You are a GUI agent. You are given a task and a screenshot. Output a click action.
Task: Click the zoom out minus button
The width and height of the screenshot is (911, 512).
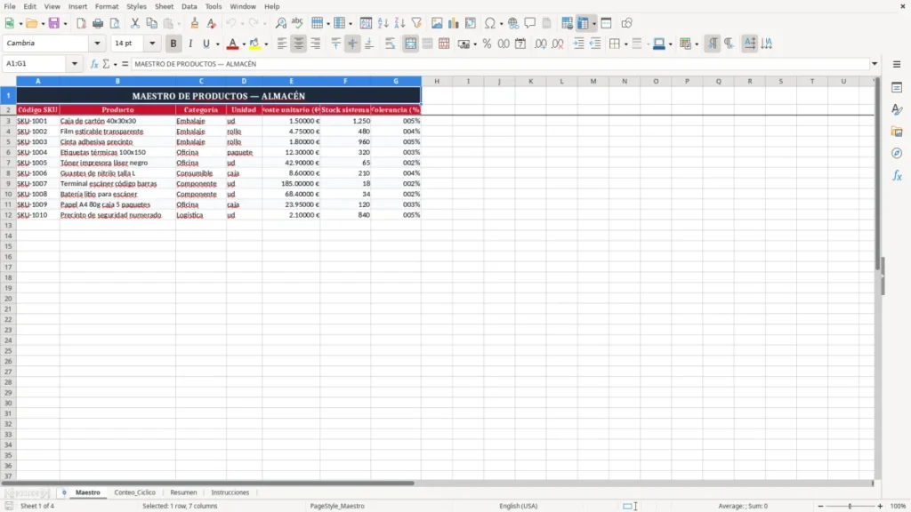820,506
